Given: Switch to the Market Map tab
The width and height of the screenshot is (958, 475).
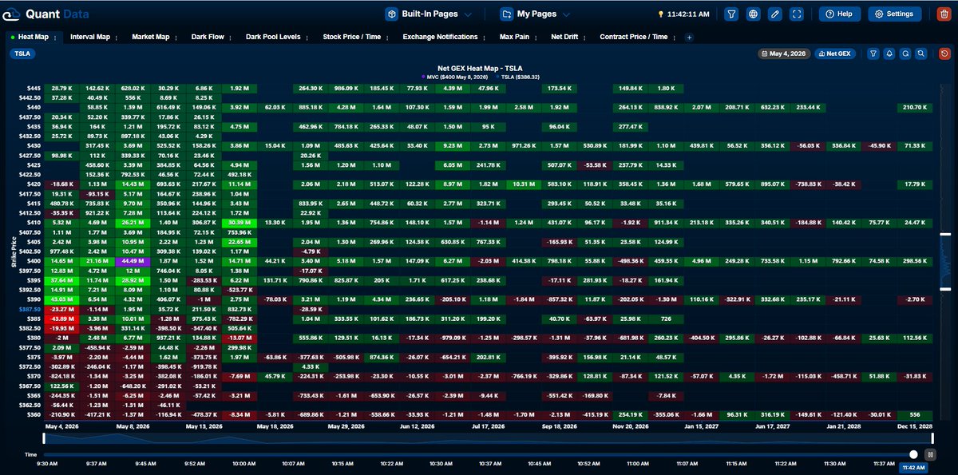Looking at the screenshot, I should click(150, 37).
